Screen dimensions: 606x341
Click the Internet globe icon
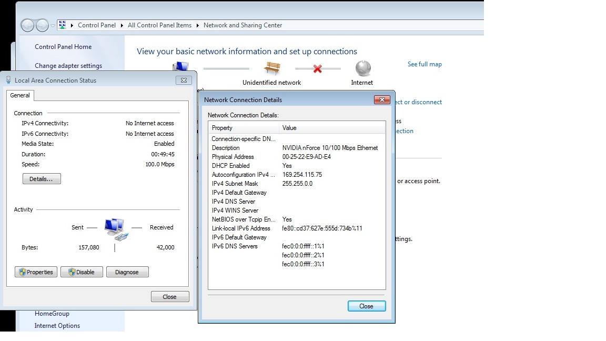(363, 68)
